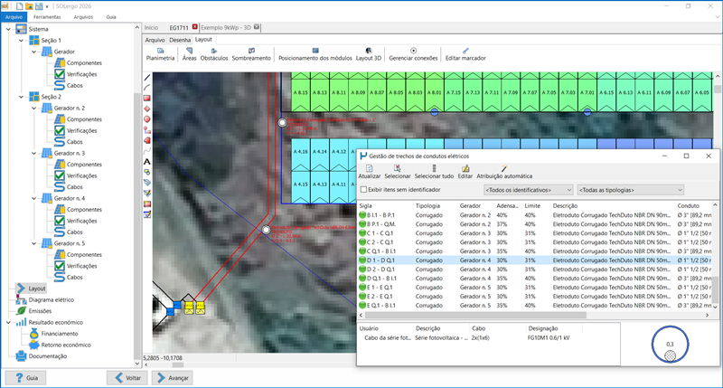Click the Atualizar icon in dialog
This screenshot has width=723, height=388.
coord(370,170)
